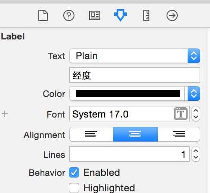Open the Quick Help inspector

click(x=69, y=15)
